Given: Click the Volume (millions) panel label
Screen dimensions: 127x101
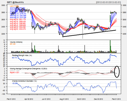Looking at the screenshot, I should click(x=16, y=42).
